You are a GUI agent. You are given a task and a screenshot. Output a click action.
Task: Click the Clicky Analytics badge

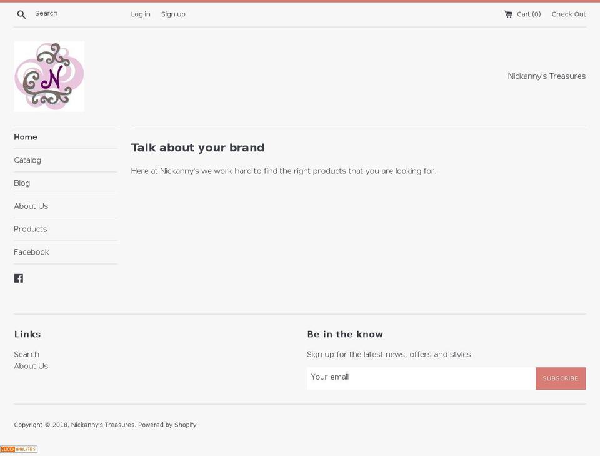tap(19, 449)
